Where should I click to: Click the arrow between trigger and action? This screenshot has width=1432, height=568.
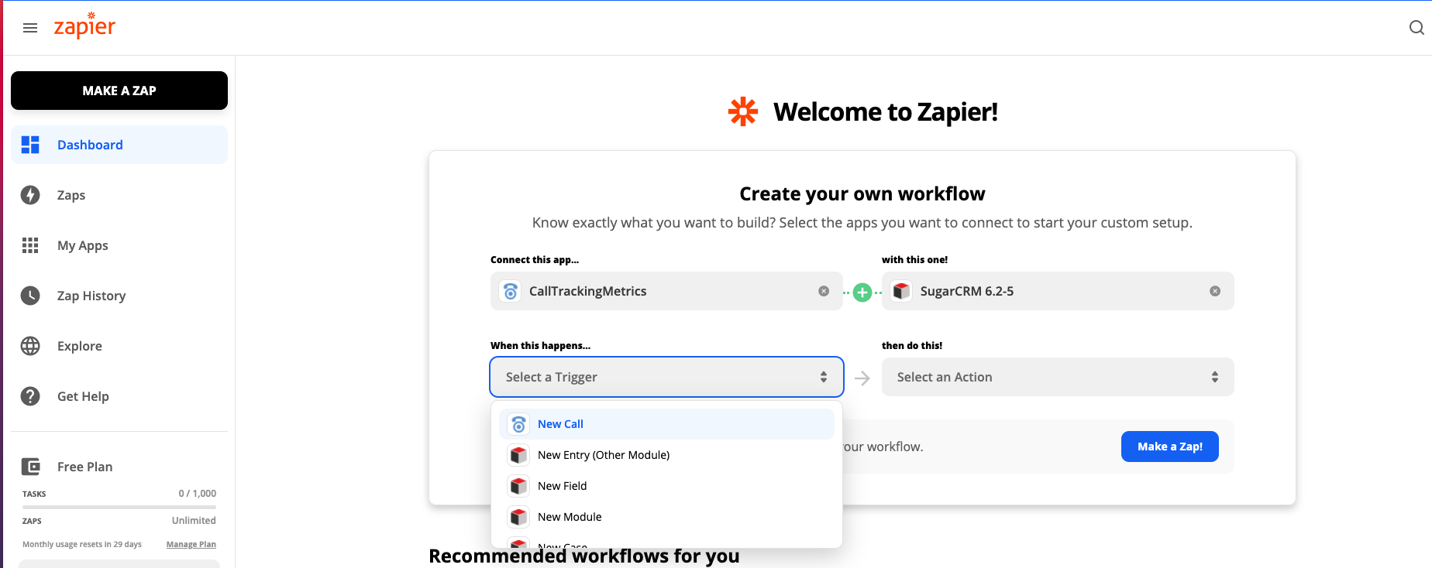coord(862,378)
